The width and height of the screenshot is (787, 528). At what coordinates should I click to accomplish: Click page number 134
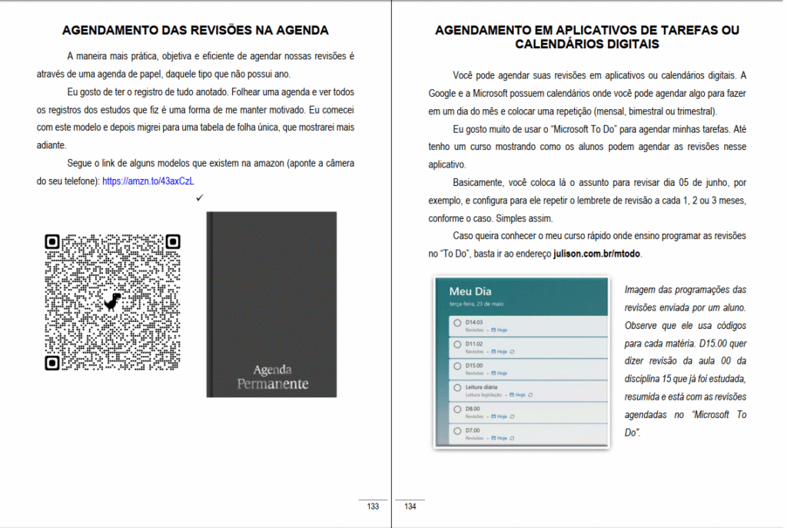pyautogui.click(x=410, y=506)
